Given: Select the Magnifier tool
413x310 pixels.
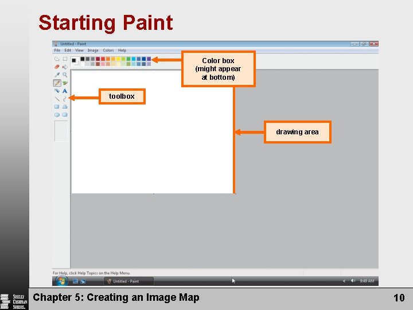Looking at the screenshot, I should tap(65, 75).
